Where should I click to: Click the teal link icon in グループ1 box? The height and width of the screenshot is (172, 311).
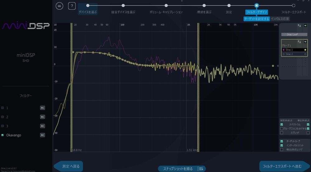click(305, 42)
